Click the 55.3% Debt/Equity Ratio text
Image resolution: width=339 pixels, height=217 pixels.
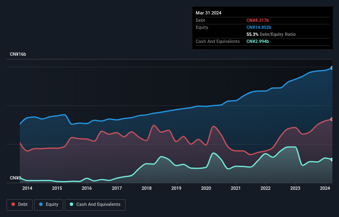click(x=271, y=34)
